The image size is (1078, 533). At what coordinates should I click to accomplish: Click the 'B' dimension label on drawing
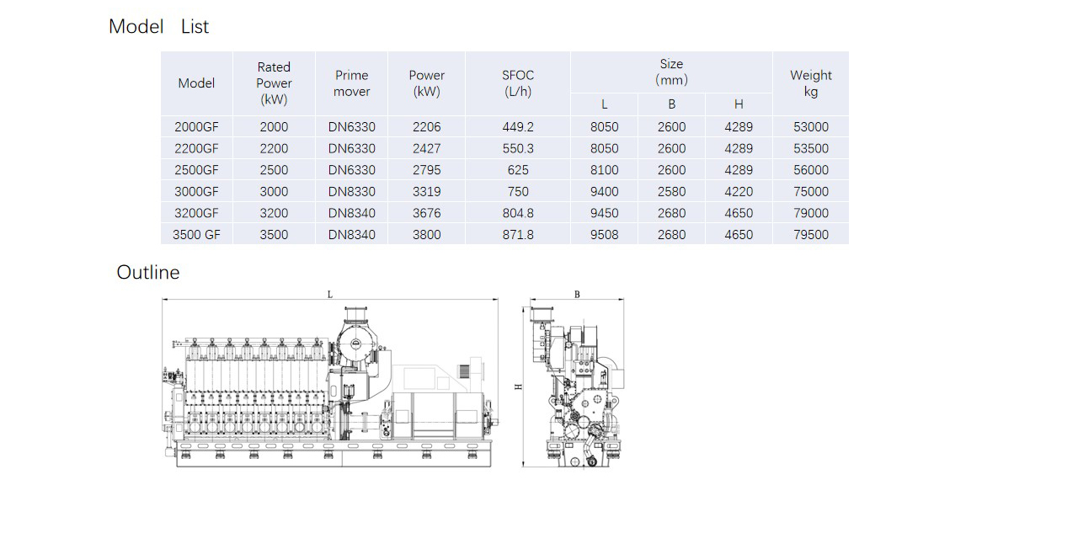pyautogui.click(x=577, y=295)
